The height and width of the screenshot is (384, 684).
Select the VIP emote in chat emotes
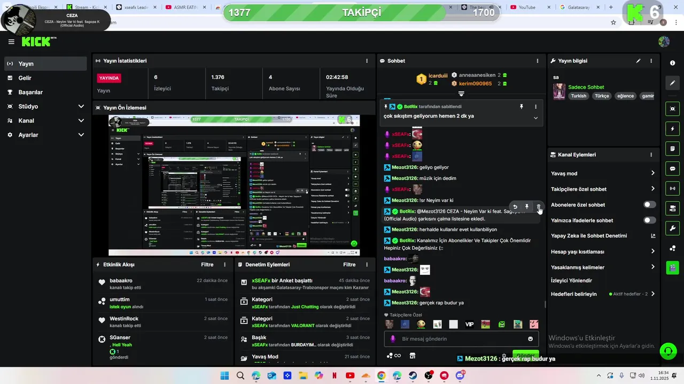coord(469,324)
